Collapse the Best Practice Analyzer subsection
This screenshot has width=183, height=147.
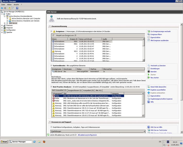point(51,87)
